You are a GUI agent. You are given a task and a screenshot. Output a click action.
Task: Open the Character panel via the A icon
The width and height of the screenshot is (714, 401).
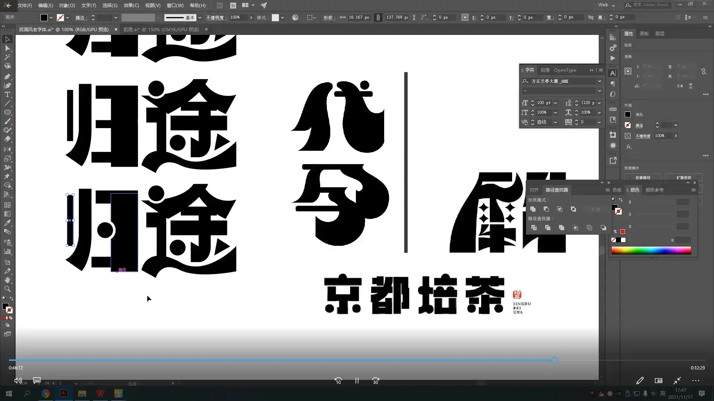tap(613, 73)
